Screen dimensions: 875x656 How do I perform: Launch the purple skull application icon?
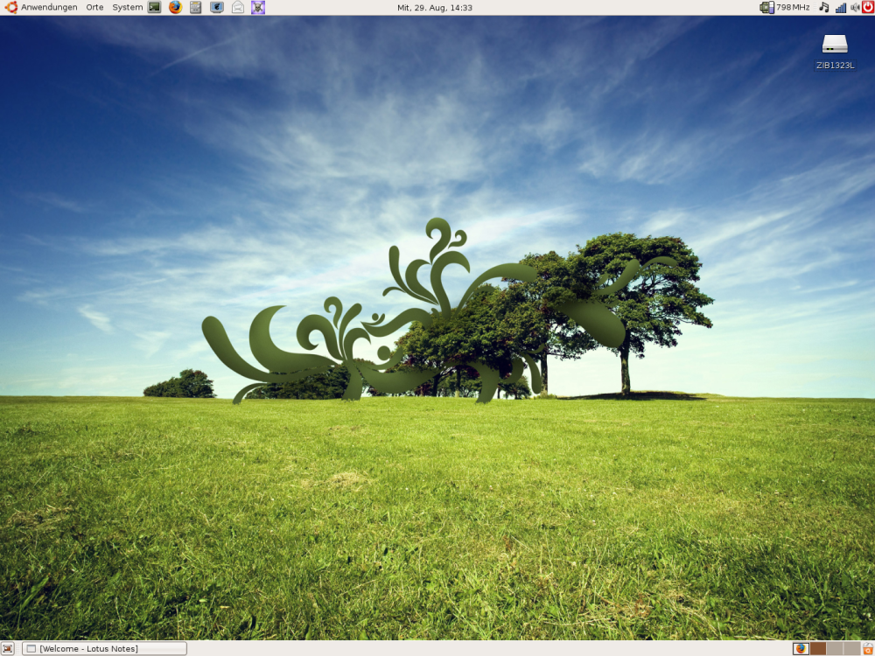[x=258, y=7]
